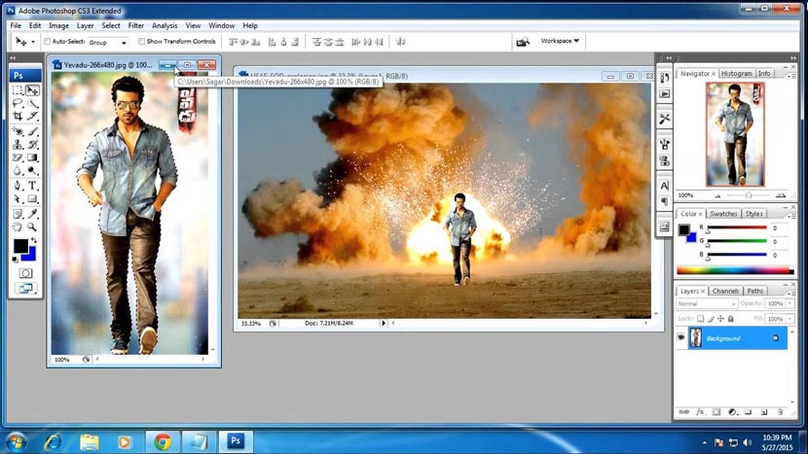This screenshot has height=454, width=808.
Task: Toggle Quick Mask mode
Action: [x=25, y=273]
